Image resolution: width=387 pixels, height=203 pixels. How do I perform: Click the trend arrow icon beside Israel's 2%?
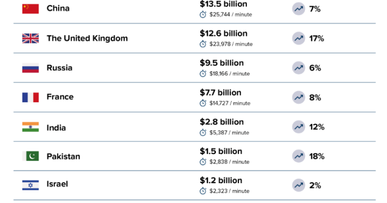(x=299, y=185)
